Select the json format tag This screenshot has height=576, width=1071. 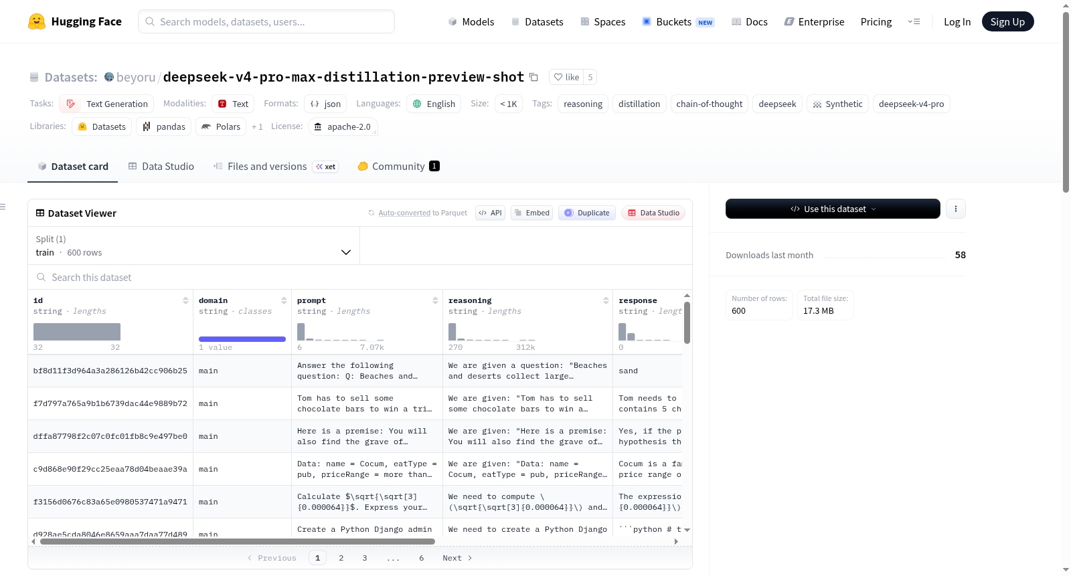[x=326, y=104]
